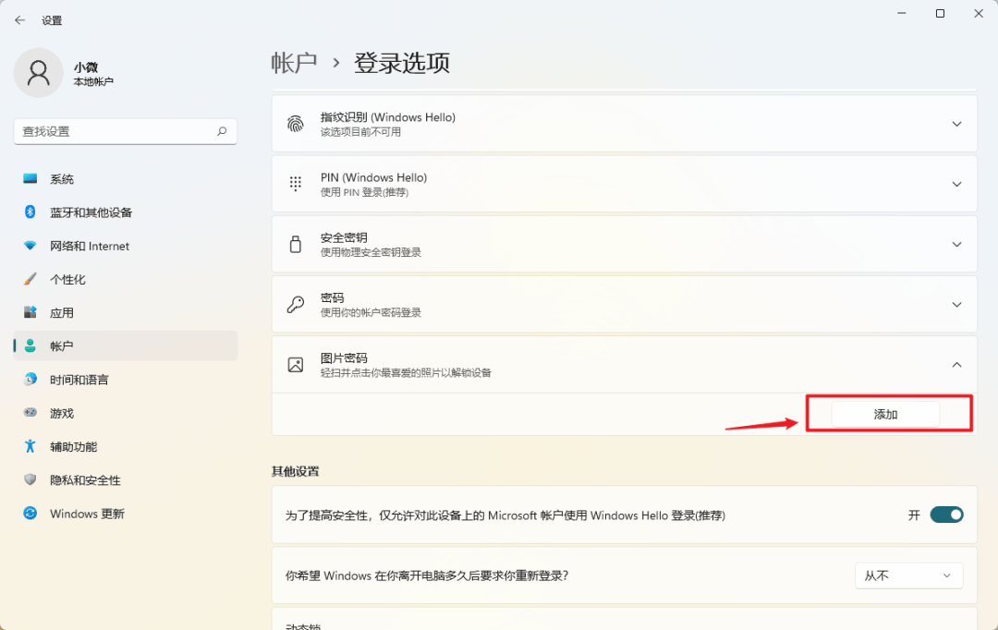Open 系统 settings category
Image resolution: width=998 pixels, height=630 pixels.
(126, 179)
